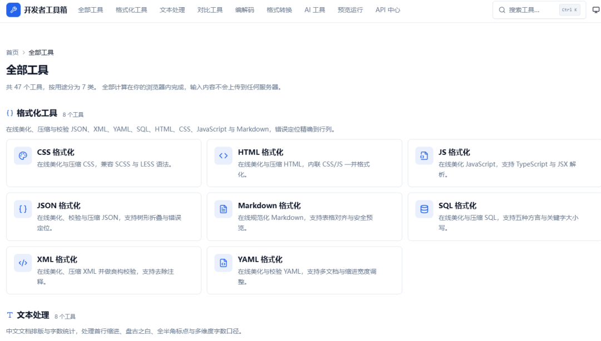Click the monitor icon beside search box
This screenshot has height=341, width=601.
point(595,10)
